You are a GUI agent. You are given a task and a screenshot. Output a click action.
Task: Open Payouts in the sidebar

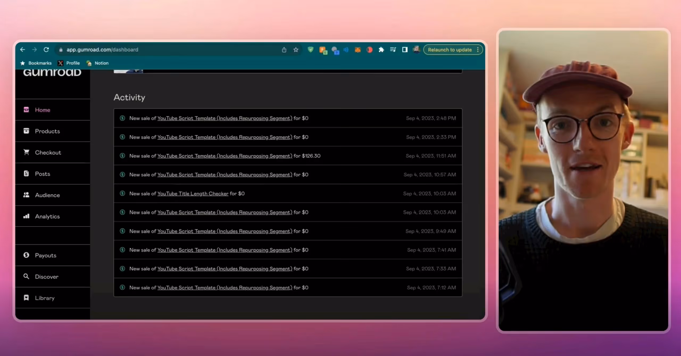(x=45, y=255)
